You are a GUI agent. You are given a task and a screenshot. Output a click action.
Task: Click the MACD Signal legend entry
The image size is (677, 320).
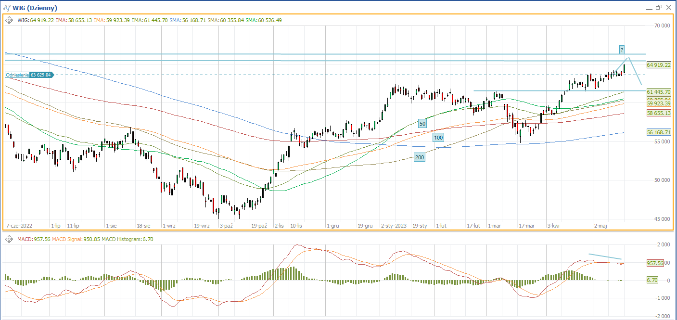(70, 239)
